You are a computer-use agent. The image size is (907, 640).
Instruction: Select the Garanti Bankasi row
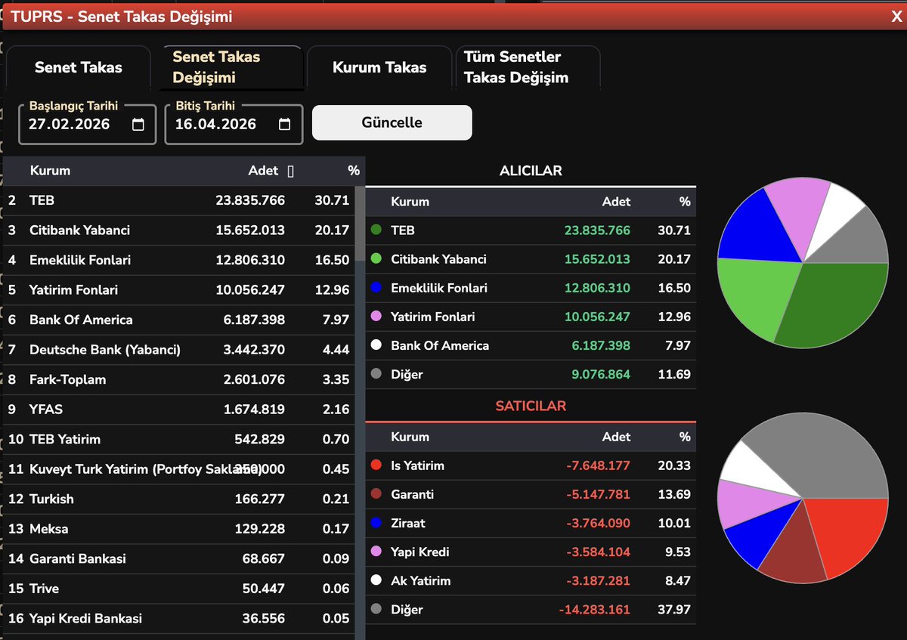click(x=179, y=558)
